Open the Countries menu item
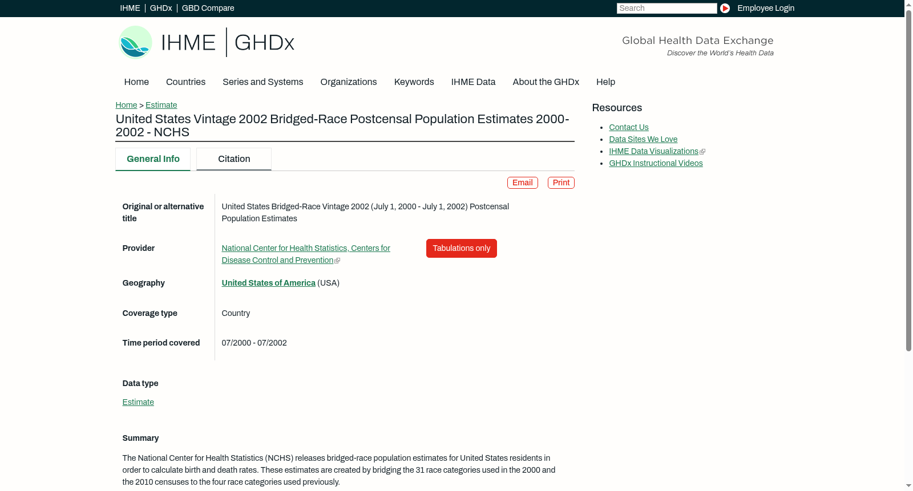Screen dimensions: 913x491 click(185, 82)
